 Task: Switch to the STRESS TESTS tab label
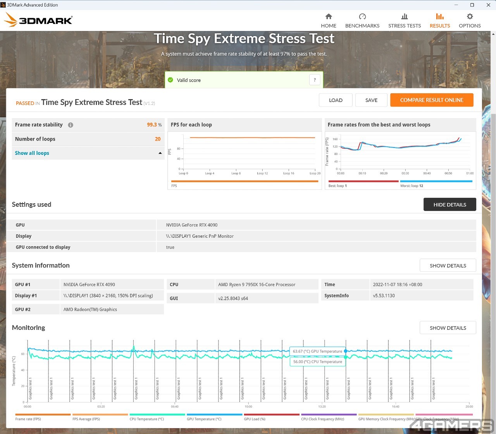tap(405, 26)
